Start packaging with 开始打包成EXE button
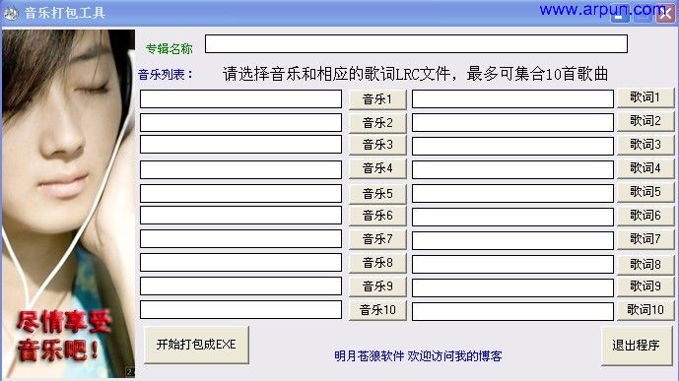Viewport: 679px width, 381px height. point(196,345)
